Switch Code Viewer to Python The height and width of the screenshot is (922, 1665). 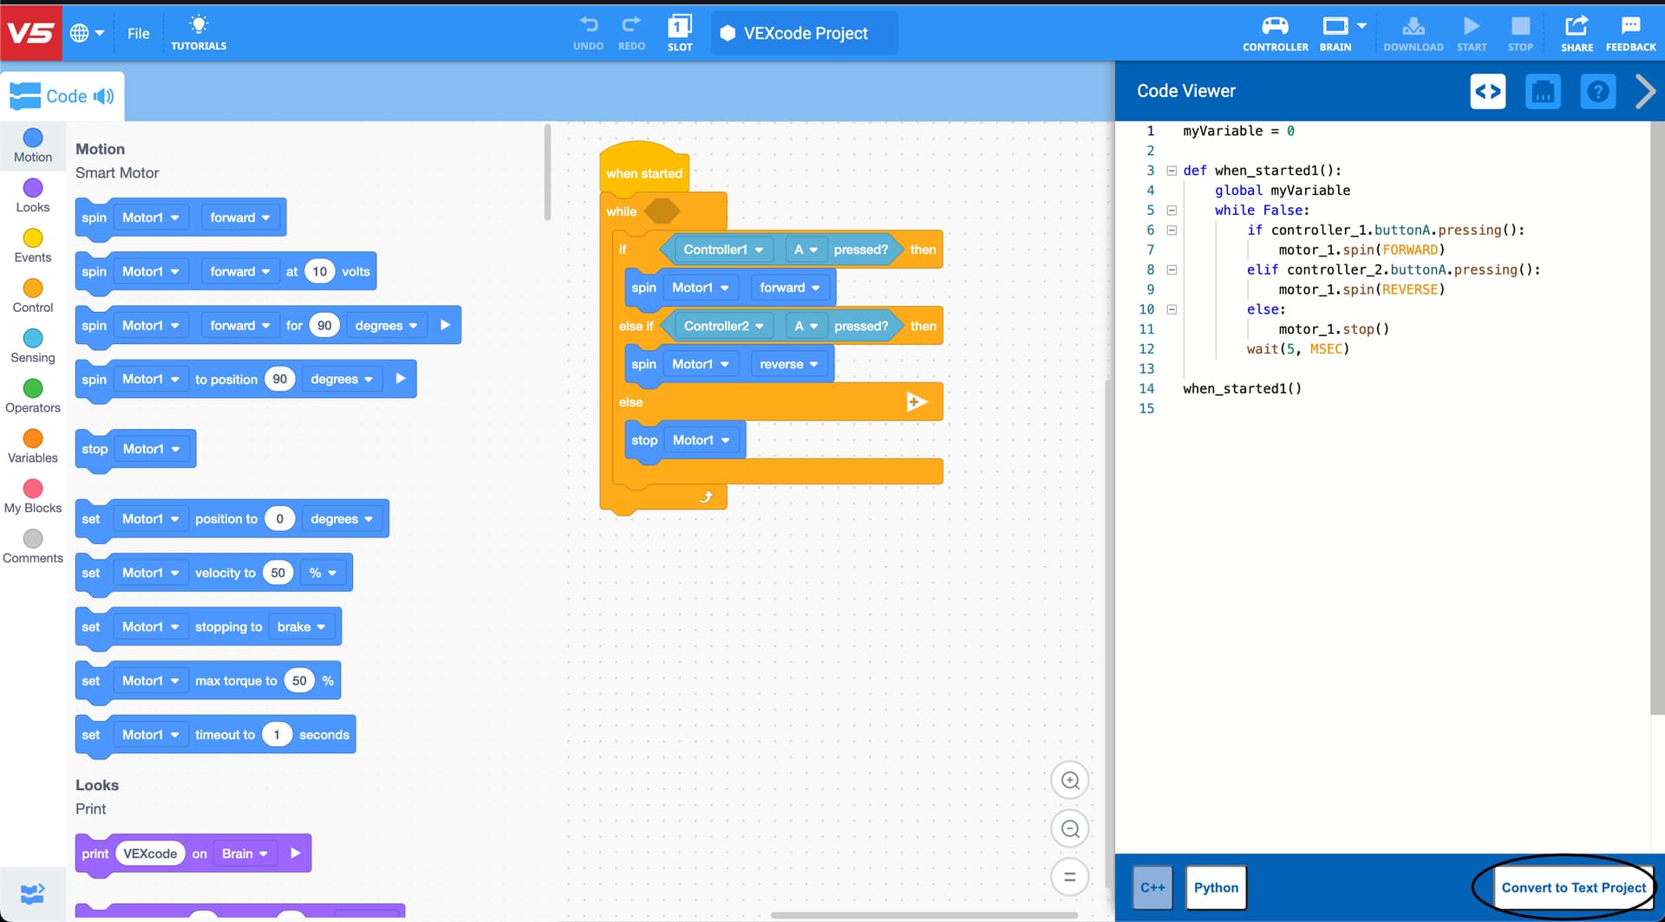coord(1216,887)
